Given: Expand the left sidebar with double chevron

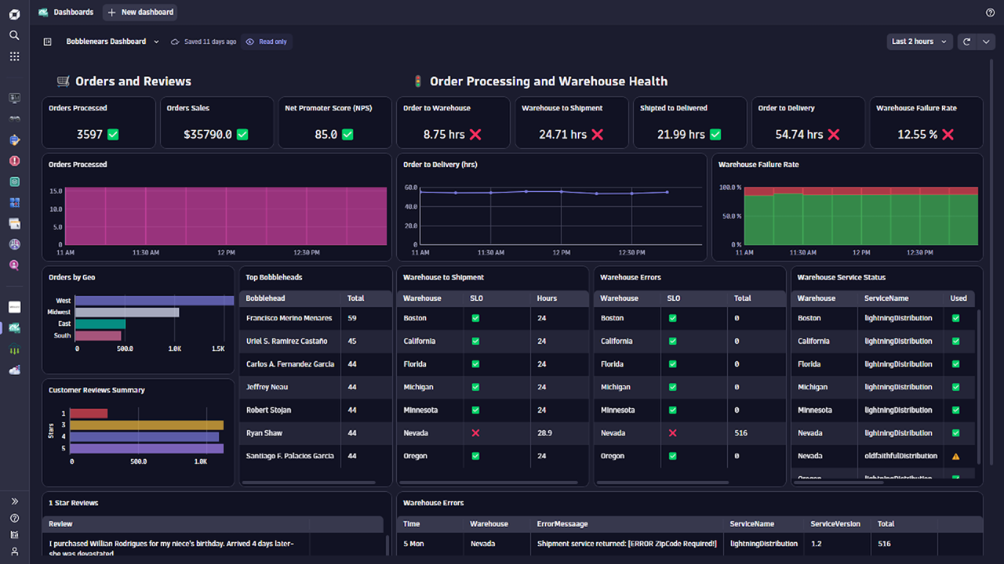Looking at the screenshot, I should (14, 501).
